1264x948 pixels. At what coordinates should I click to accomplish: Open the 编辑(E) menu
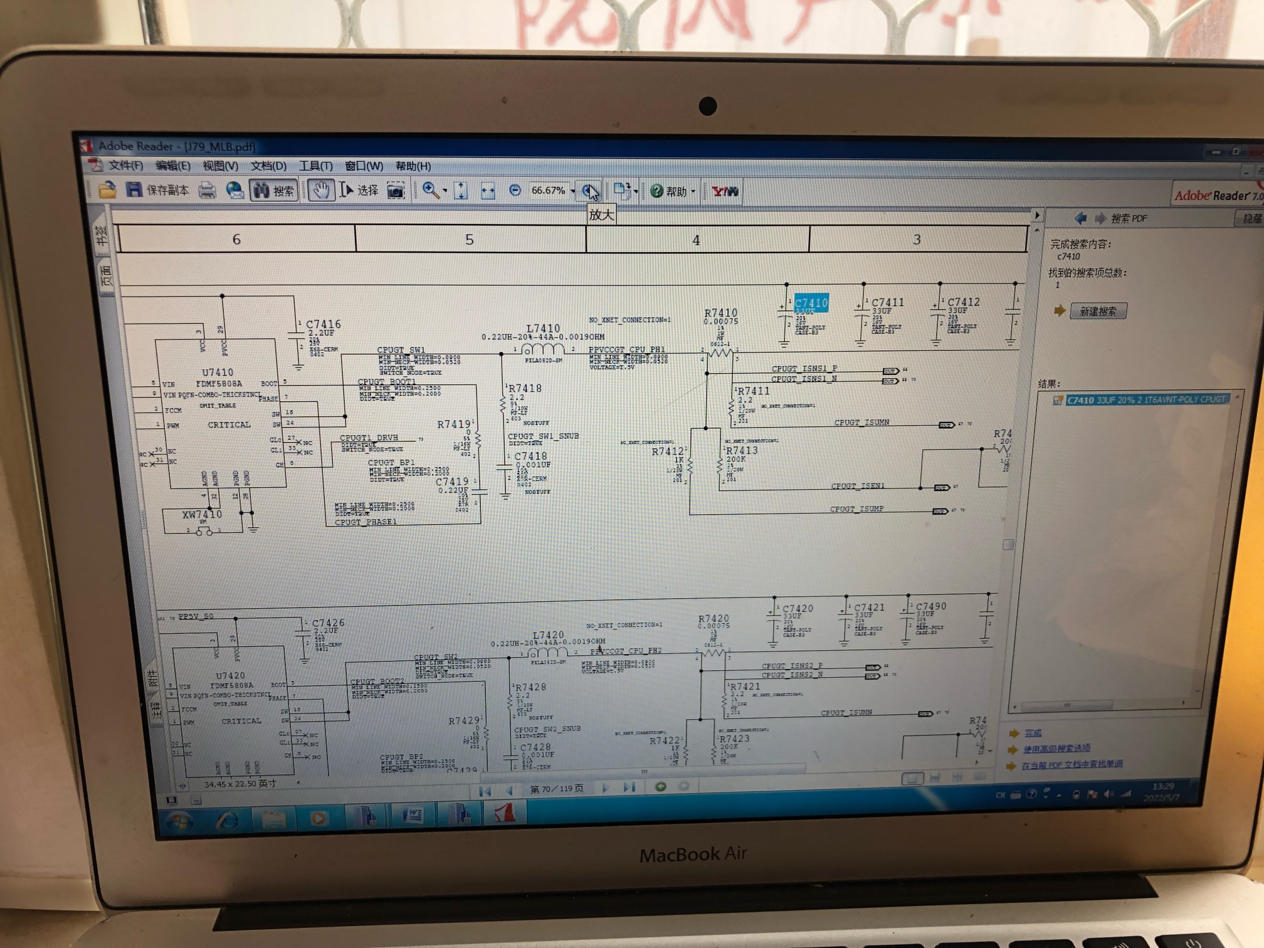(x=172, y=166)
